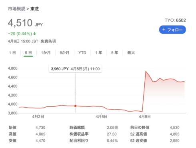Click the 3,960 JPY chart tooltip
The height and width of the screenshot is (148, 196).
tap(75, 69)
